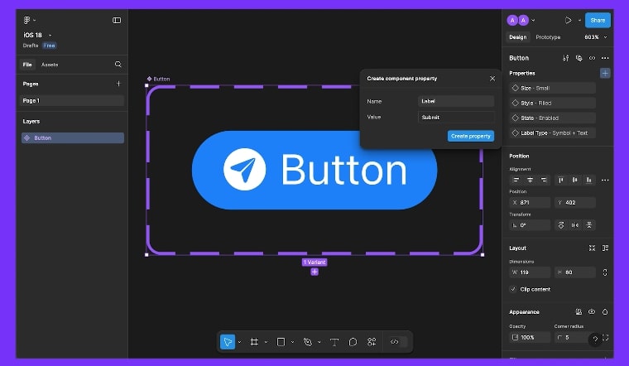Search layers with the magnifier icon
This screenshot has height=366, width=629.
coord(118,65)
